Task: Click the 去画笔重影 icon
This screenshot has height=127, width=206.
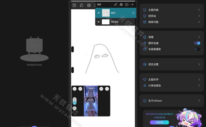Action: (x=145, y=49)
